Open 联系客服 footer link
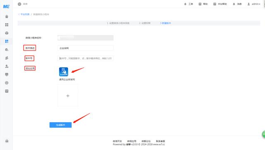The height and width of the screenshot is (150, 265). [x=160, y=141]
